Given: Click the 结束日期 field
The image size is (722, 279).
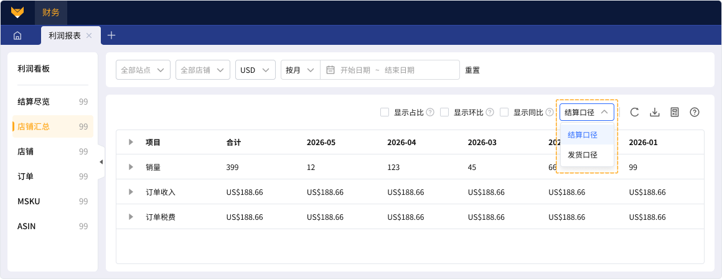Looking at the screenshot, I should 399,70.
